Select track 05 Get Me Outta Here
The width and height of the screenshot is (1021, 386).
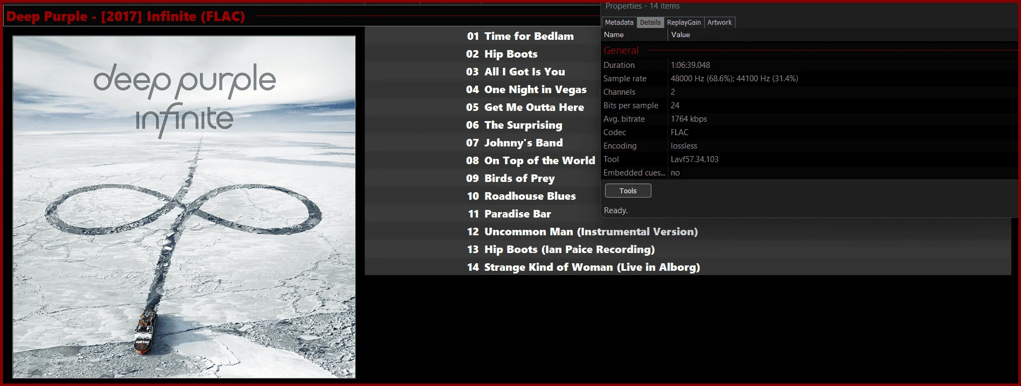coord(525,107)
